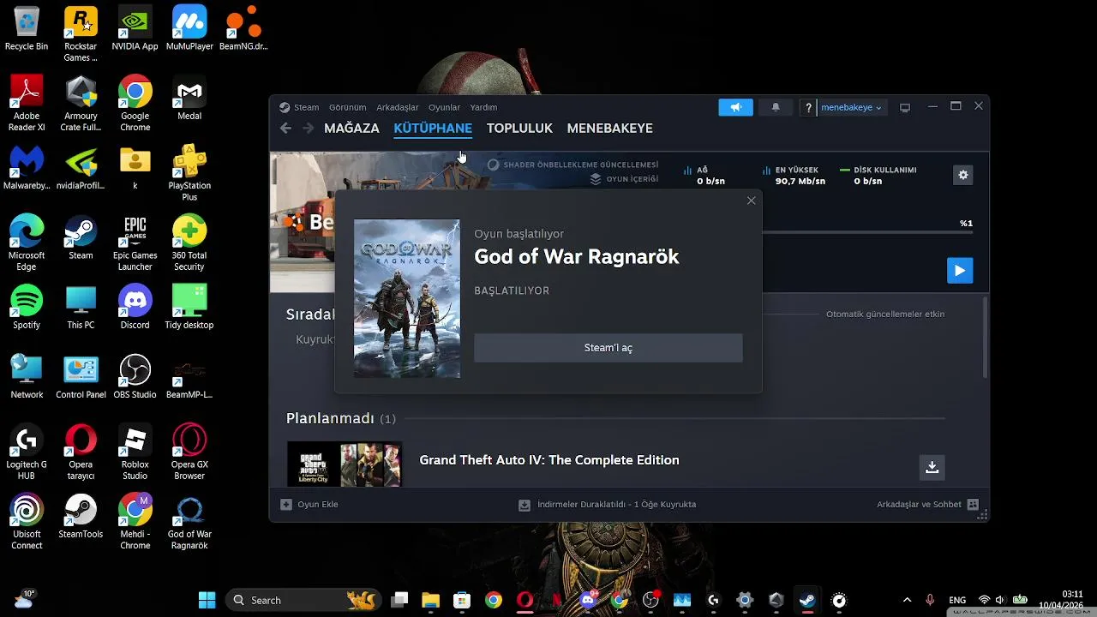Open File Explorer from the taskbar

coord(430,600)
